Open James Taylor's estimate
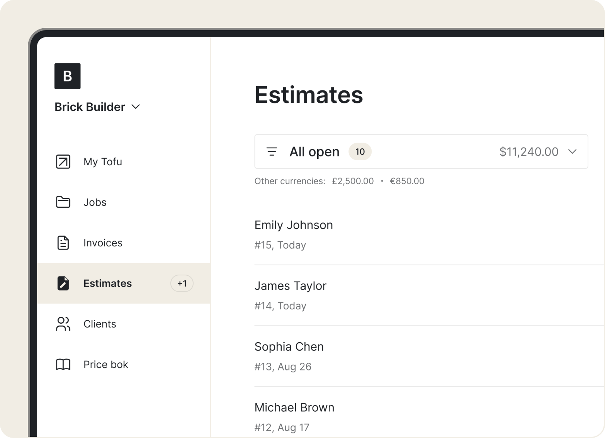This screenshot has height=438, width=605. (429, 295)
